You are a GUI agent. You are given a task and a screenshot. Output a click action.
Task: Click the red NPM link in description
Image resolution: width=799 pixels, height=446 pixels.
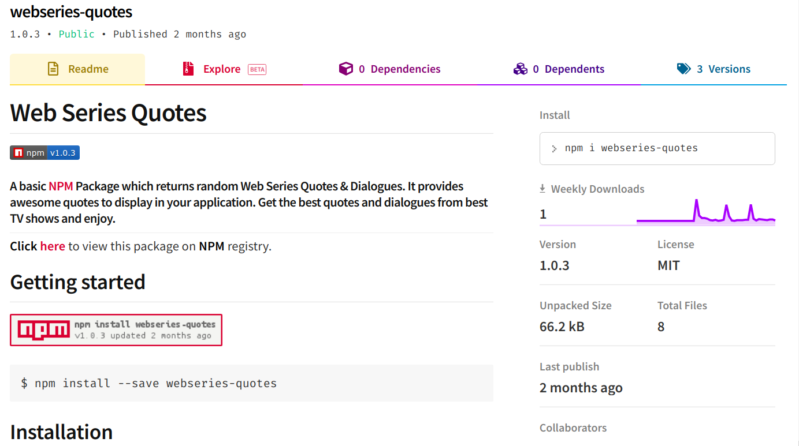[61, 186]
